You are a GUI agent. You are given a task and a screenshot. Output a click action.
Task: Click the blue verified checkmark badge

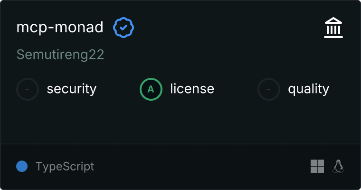point(123,28)
